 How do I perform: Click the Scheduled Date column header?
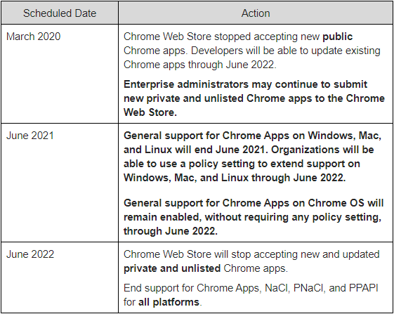pyautogui.click(x=60, y=13)
